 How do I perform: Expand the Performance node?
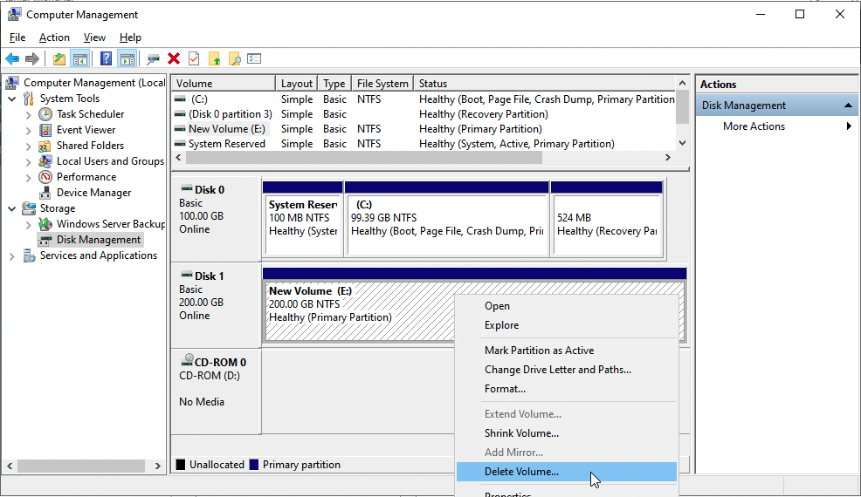coord(29,178)
